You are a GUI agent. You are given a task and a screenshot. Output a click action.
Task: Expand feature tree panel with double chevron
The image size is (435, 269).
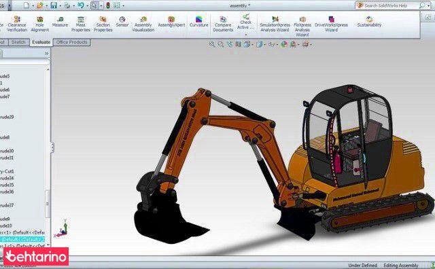[x=46, y=53]
